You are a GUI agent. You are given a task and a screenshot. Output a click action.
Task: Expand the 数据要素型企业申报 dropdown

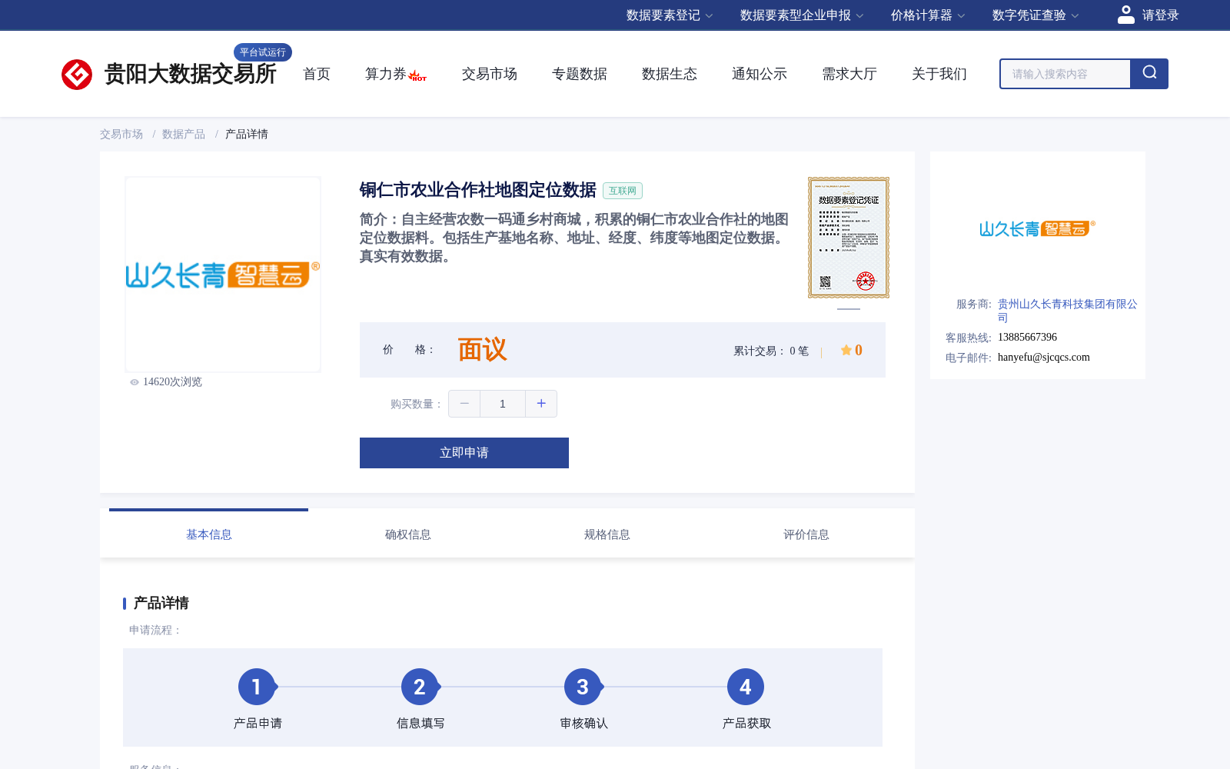(802, 15)
